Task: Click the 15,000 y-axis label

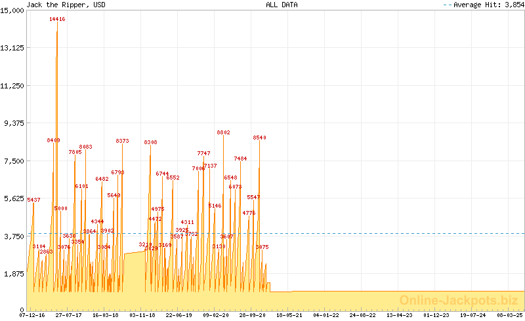Action: (13, 10)
